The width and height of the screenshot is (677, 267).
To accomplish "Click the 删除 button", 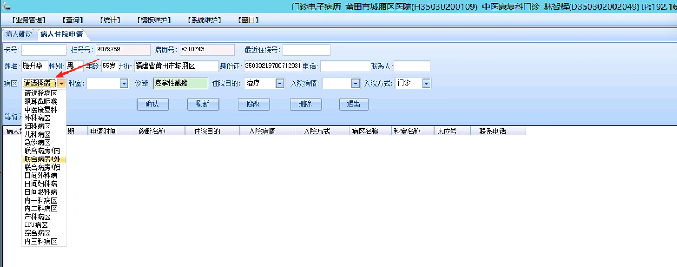I will coord(306,104).
